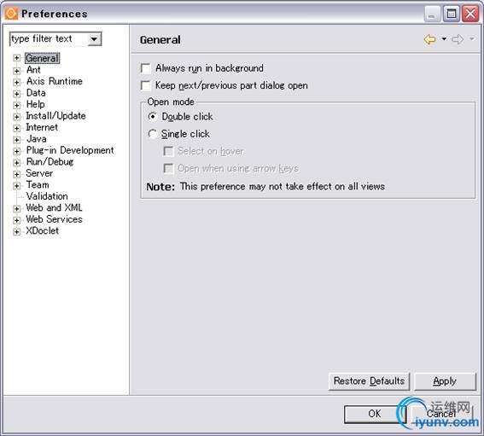
Task: Open the Team preferences page
Action: coord(38,185)
